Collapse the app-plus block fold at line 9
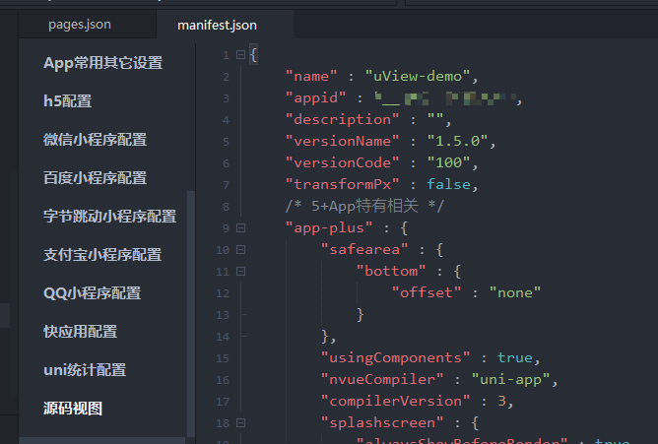 pos(240,227)
